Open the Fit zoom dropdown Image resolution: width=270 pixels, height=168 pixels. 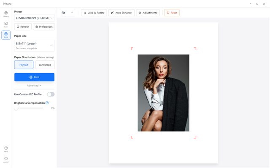coord(67,13)
